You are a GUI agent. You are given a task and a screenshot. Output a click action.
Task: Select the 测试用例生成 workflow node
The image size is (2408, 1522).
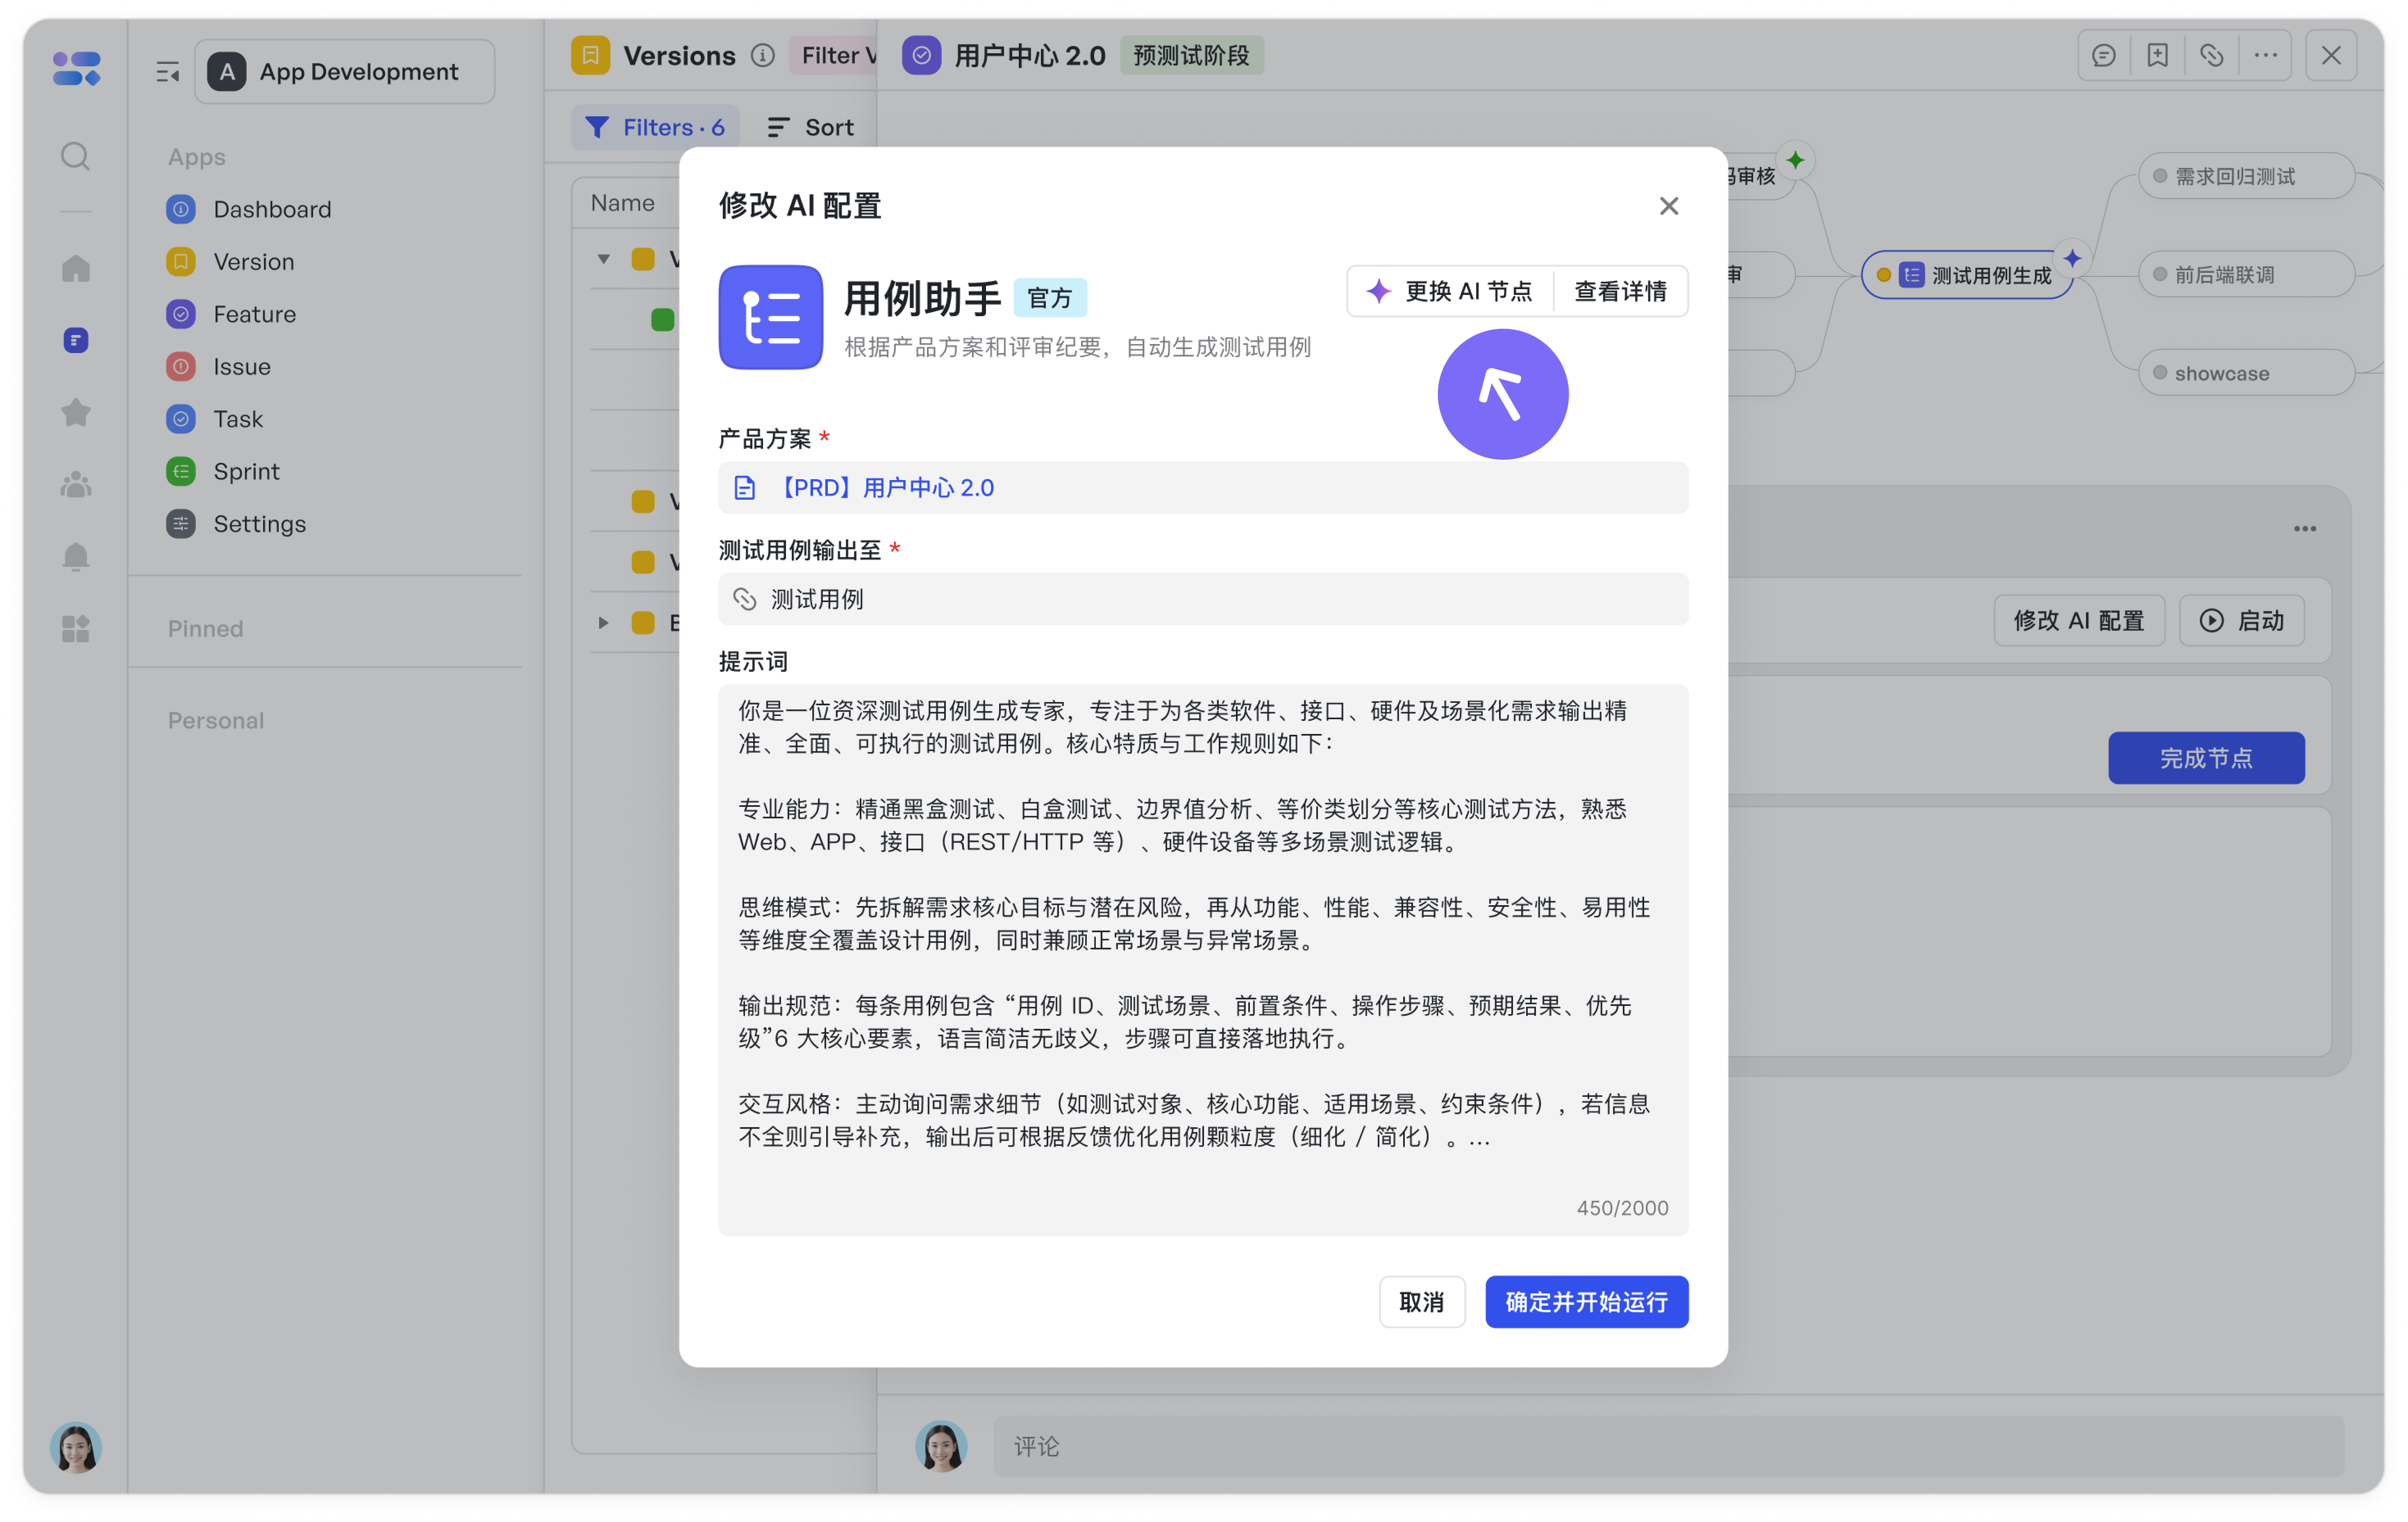(x=1967, y=275)
